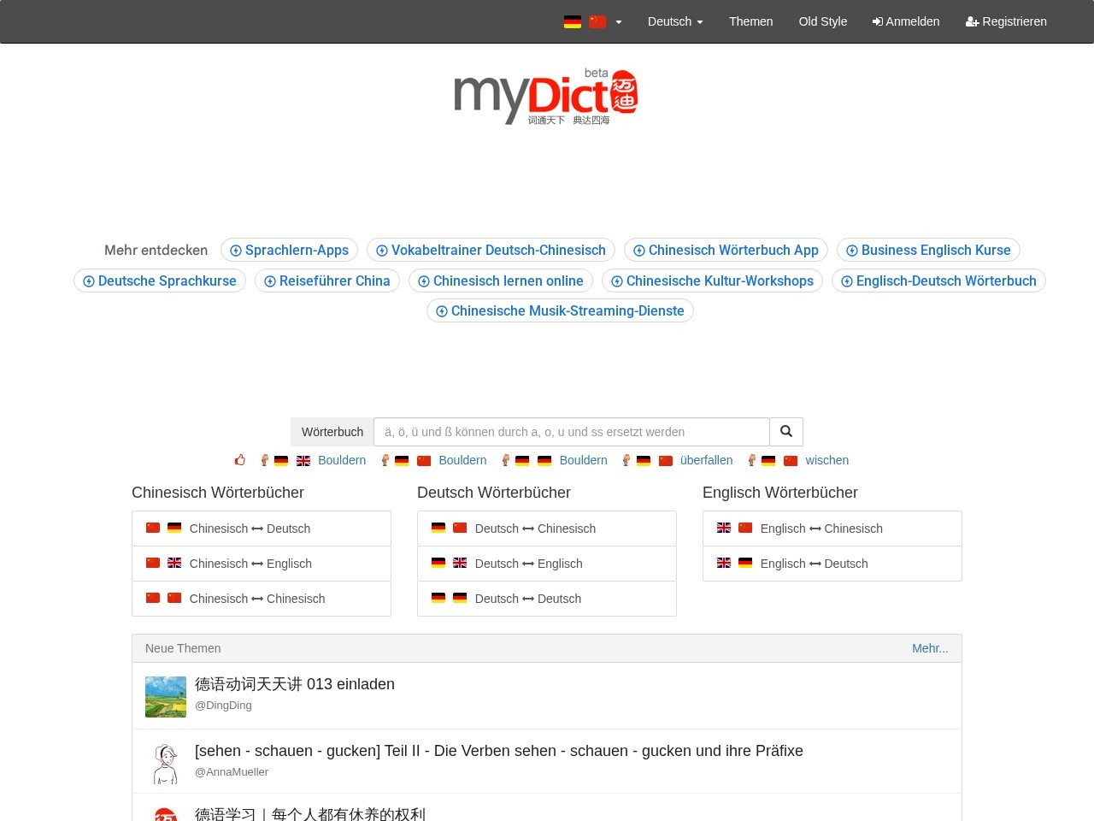Focus the Wörterbuch search input field

(571, 432)
